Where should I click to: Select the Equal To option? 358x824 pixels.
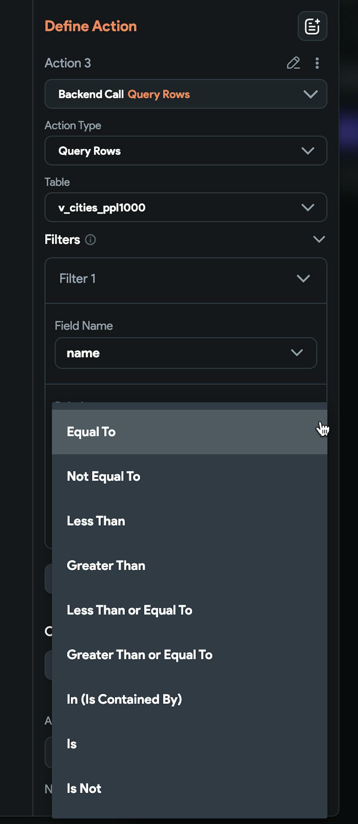pos(189,432)
